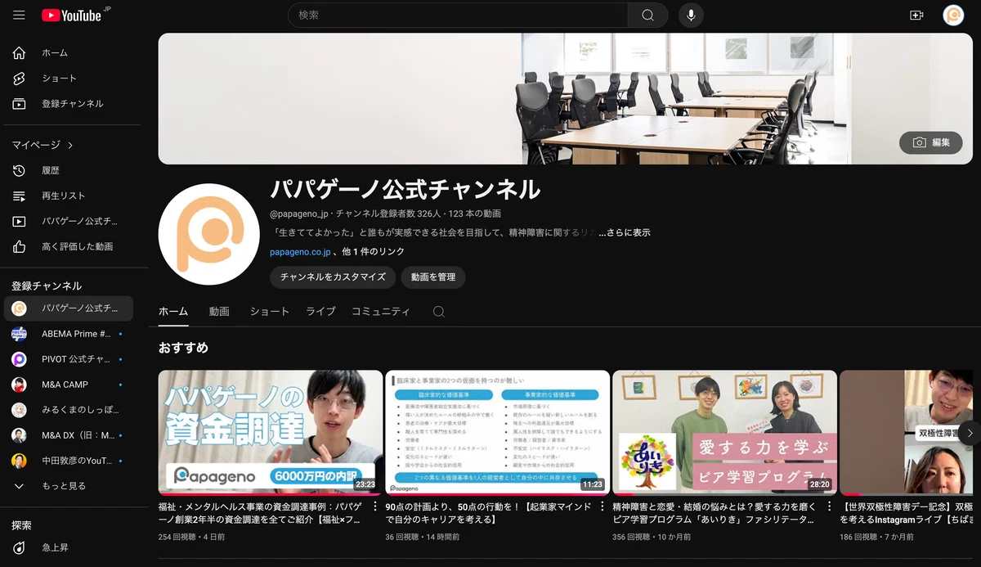
Task: Open 急上昇 trending in sidebar
Action: point(68,547)
